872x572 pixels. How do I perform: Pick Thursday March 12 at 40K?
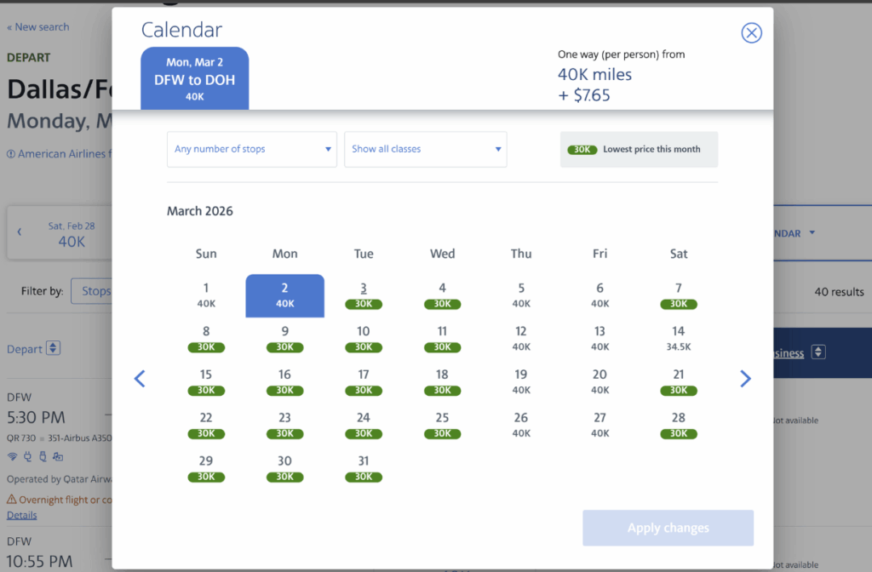521,339
